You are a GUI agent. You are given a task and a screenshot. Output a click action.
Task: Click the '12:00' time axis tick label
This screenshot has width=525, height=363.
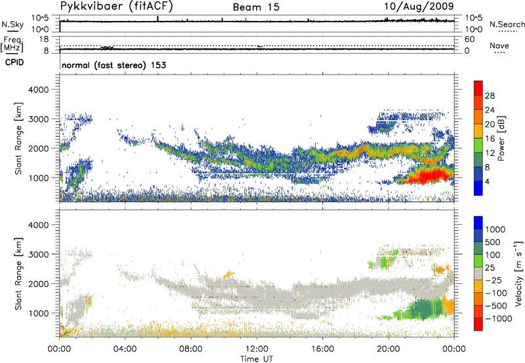click(257, 349)
